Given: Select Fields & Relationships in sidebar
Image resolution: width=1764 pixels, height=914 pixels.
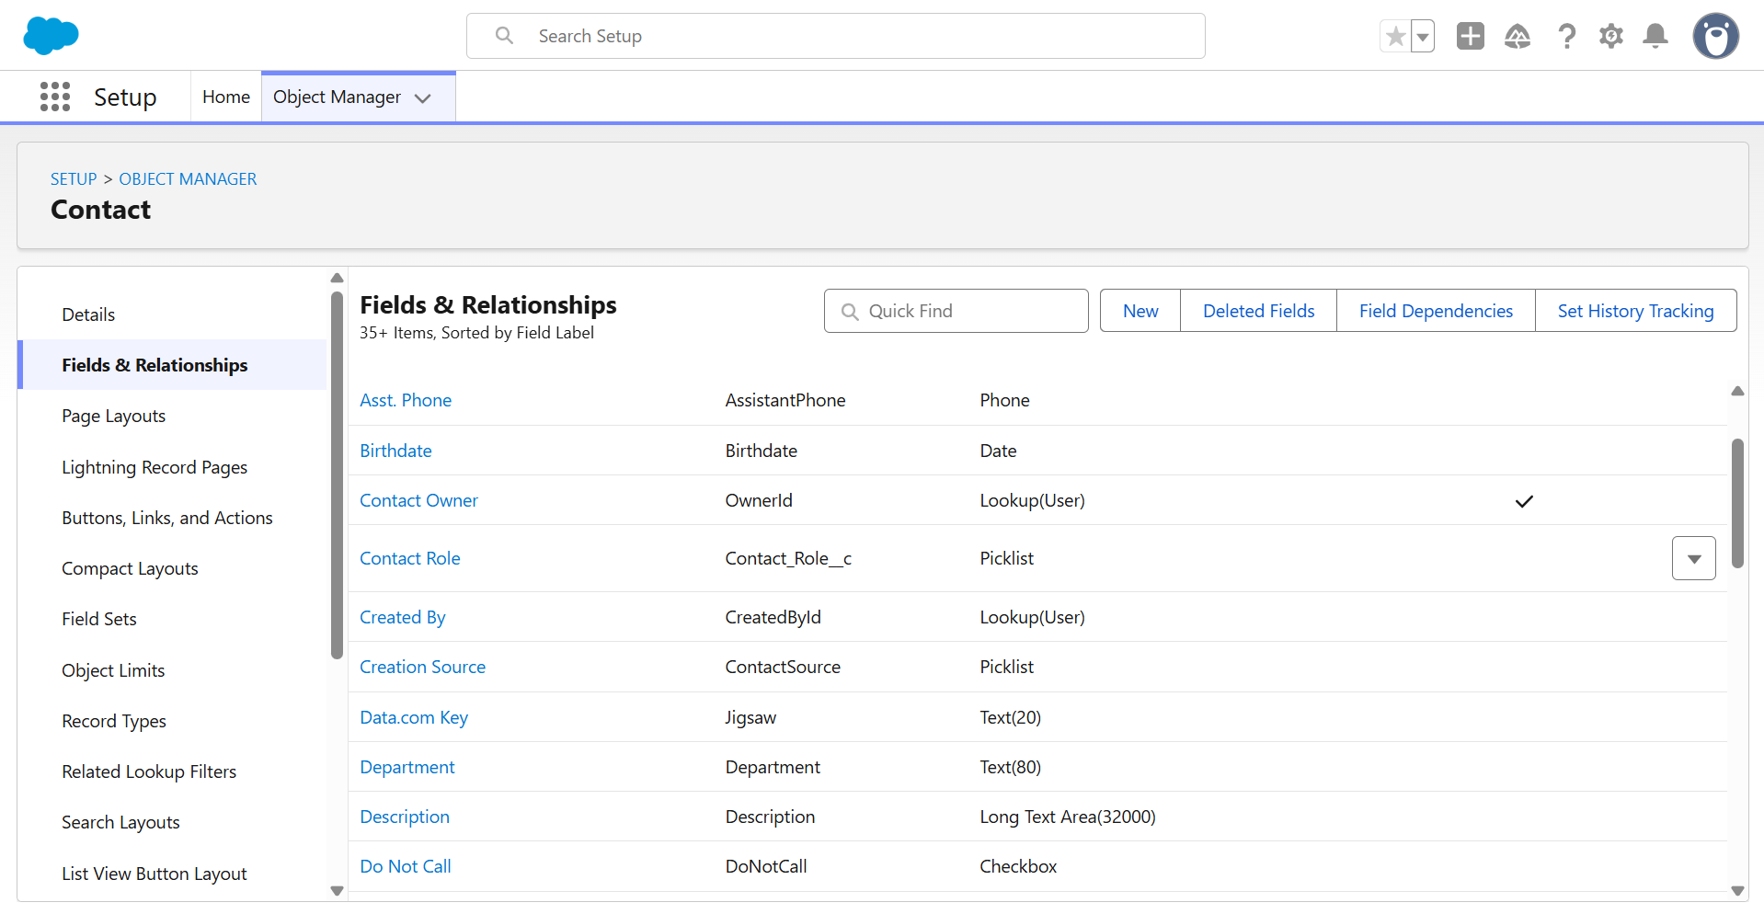Looking at the screenshot, I should point(172,365).
